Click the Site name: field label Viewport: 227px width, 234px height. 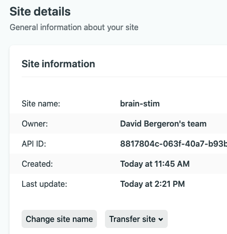point(41,103)
